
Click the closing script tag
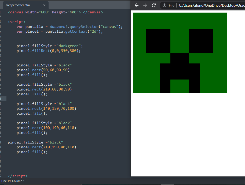tap(18, 176)
